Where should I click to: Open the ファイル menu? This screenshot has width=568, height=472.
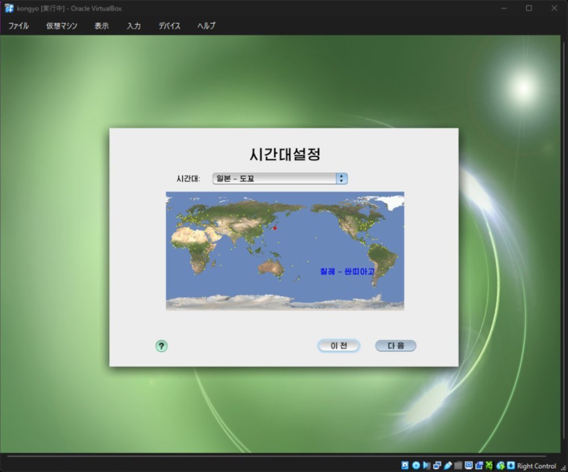19,26
